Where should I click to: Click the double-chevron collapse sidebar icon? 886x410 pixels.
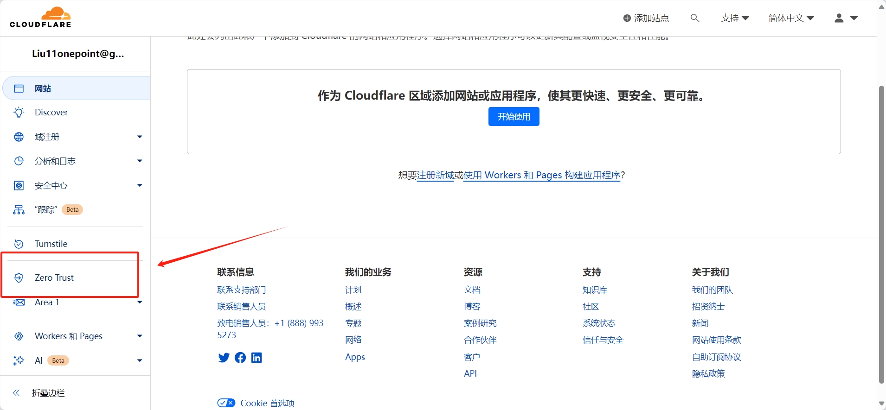[16, 393]
